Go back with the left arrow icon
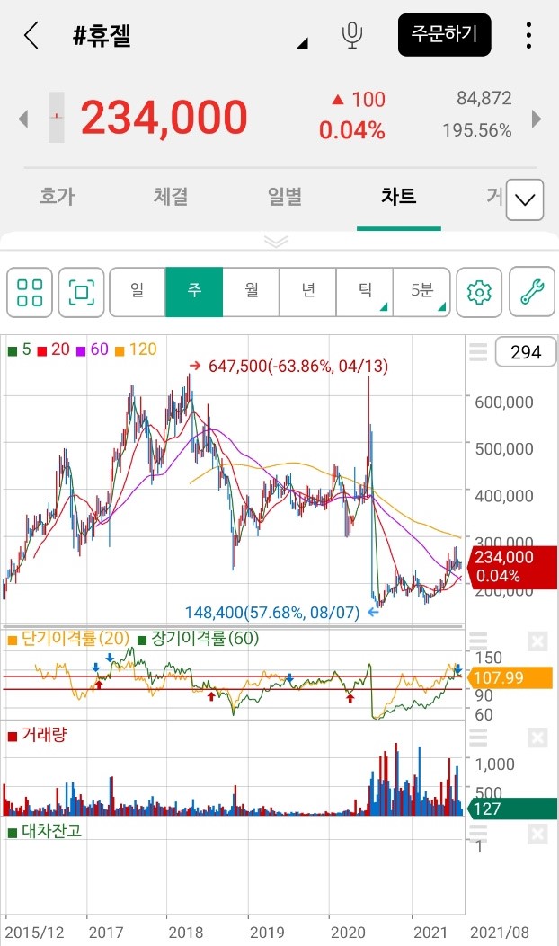This screenshot has height=946, width=559. (31, 35)
